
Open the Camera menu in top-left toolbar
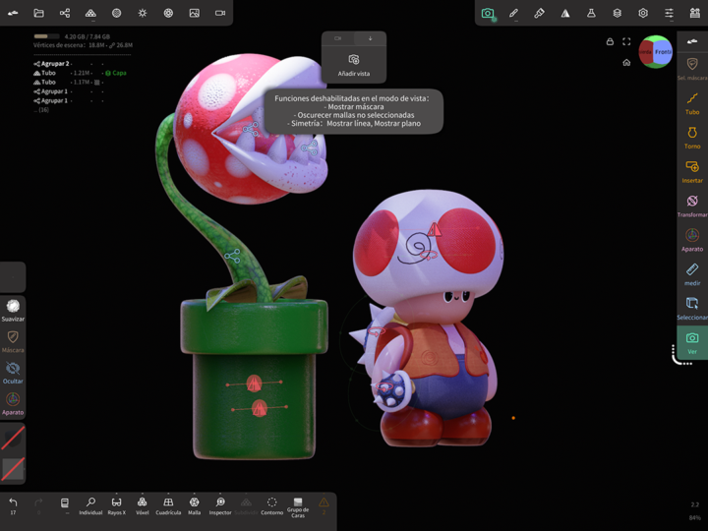[x=220, y=13]
